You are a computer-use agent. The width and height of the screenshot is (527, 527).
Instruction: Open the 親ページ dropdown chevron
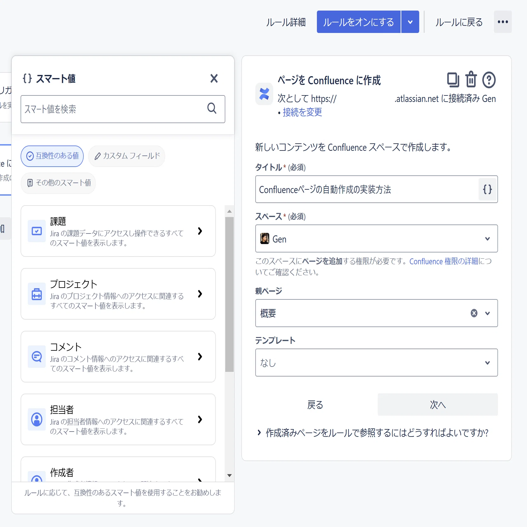click(488, 313)
